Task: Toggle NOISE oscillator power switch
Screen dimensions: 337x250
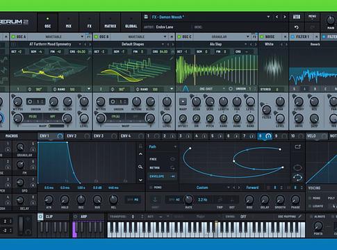Action: (x=262, y=37)
